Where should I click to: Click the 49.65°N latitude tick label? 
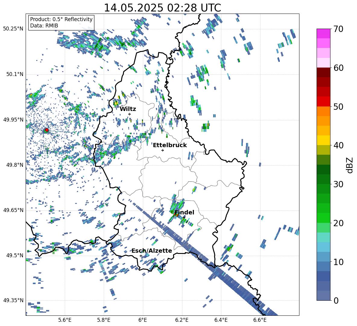pyautogui.click(x=13, y=210)
